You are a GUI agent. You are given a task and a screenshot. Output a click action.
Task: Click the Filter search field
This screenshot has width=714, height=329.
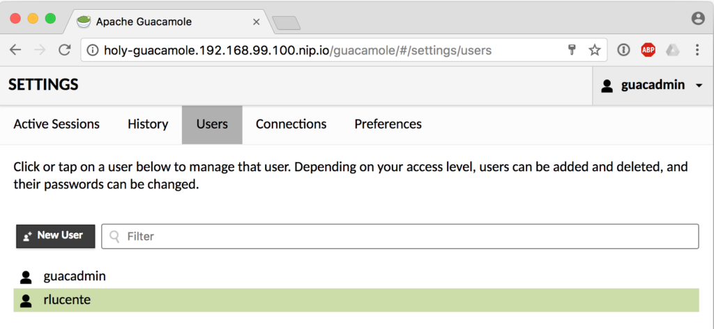click(x=400, y=236)
